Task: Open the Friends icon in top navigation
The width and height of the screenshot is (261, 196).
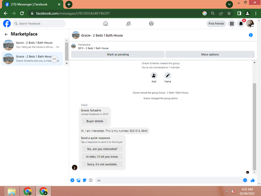Action: (x=128, y=24)
